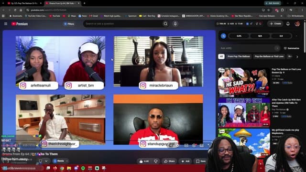
Task: Click the blue vidIQ round icon in the sidebar
Action: coord(223,36)
